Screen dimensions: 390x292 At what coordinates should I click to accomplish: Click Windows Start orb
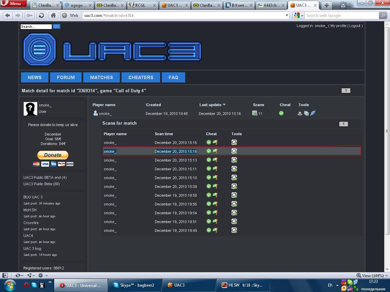click(x=10, y=285)
